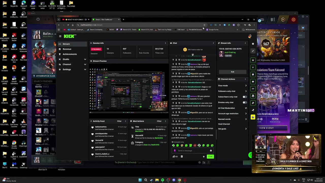Click the lightning bolt icon in right sidebar
Screen dimensions: 325x183
(253, 67)
